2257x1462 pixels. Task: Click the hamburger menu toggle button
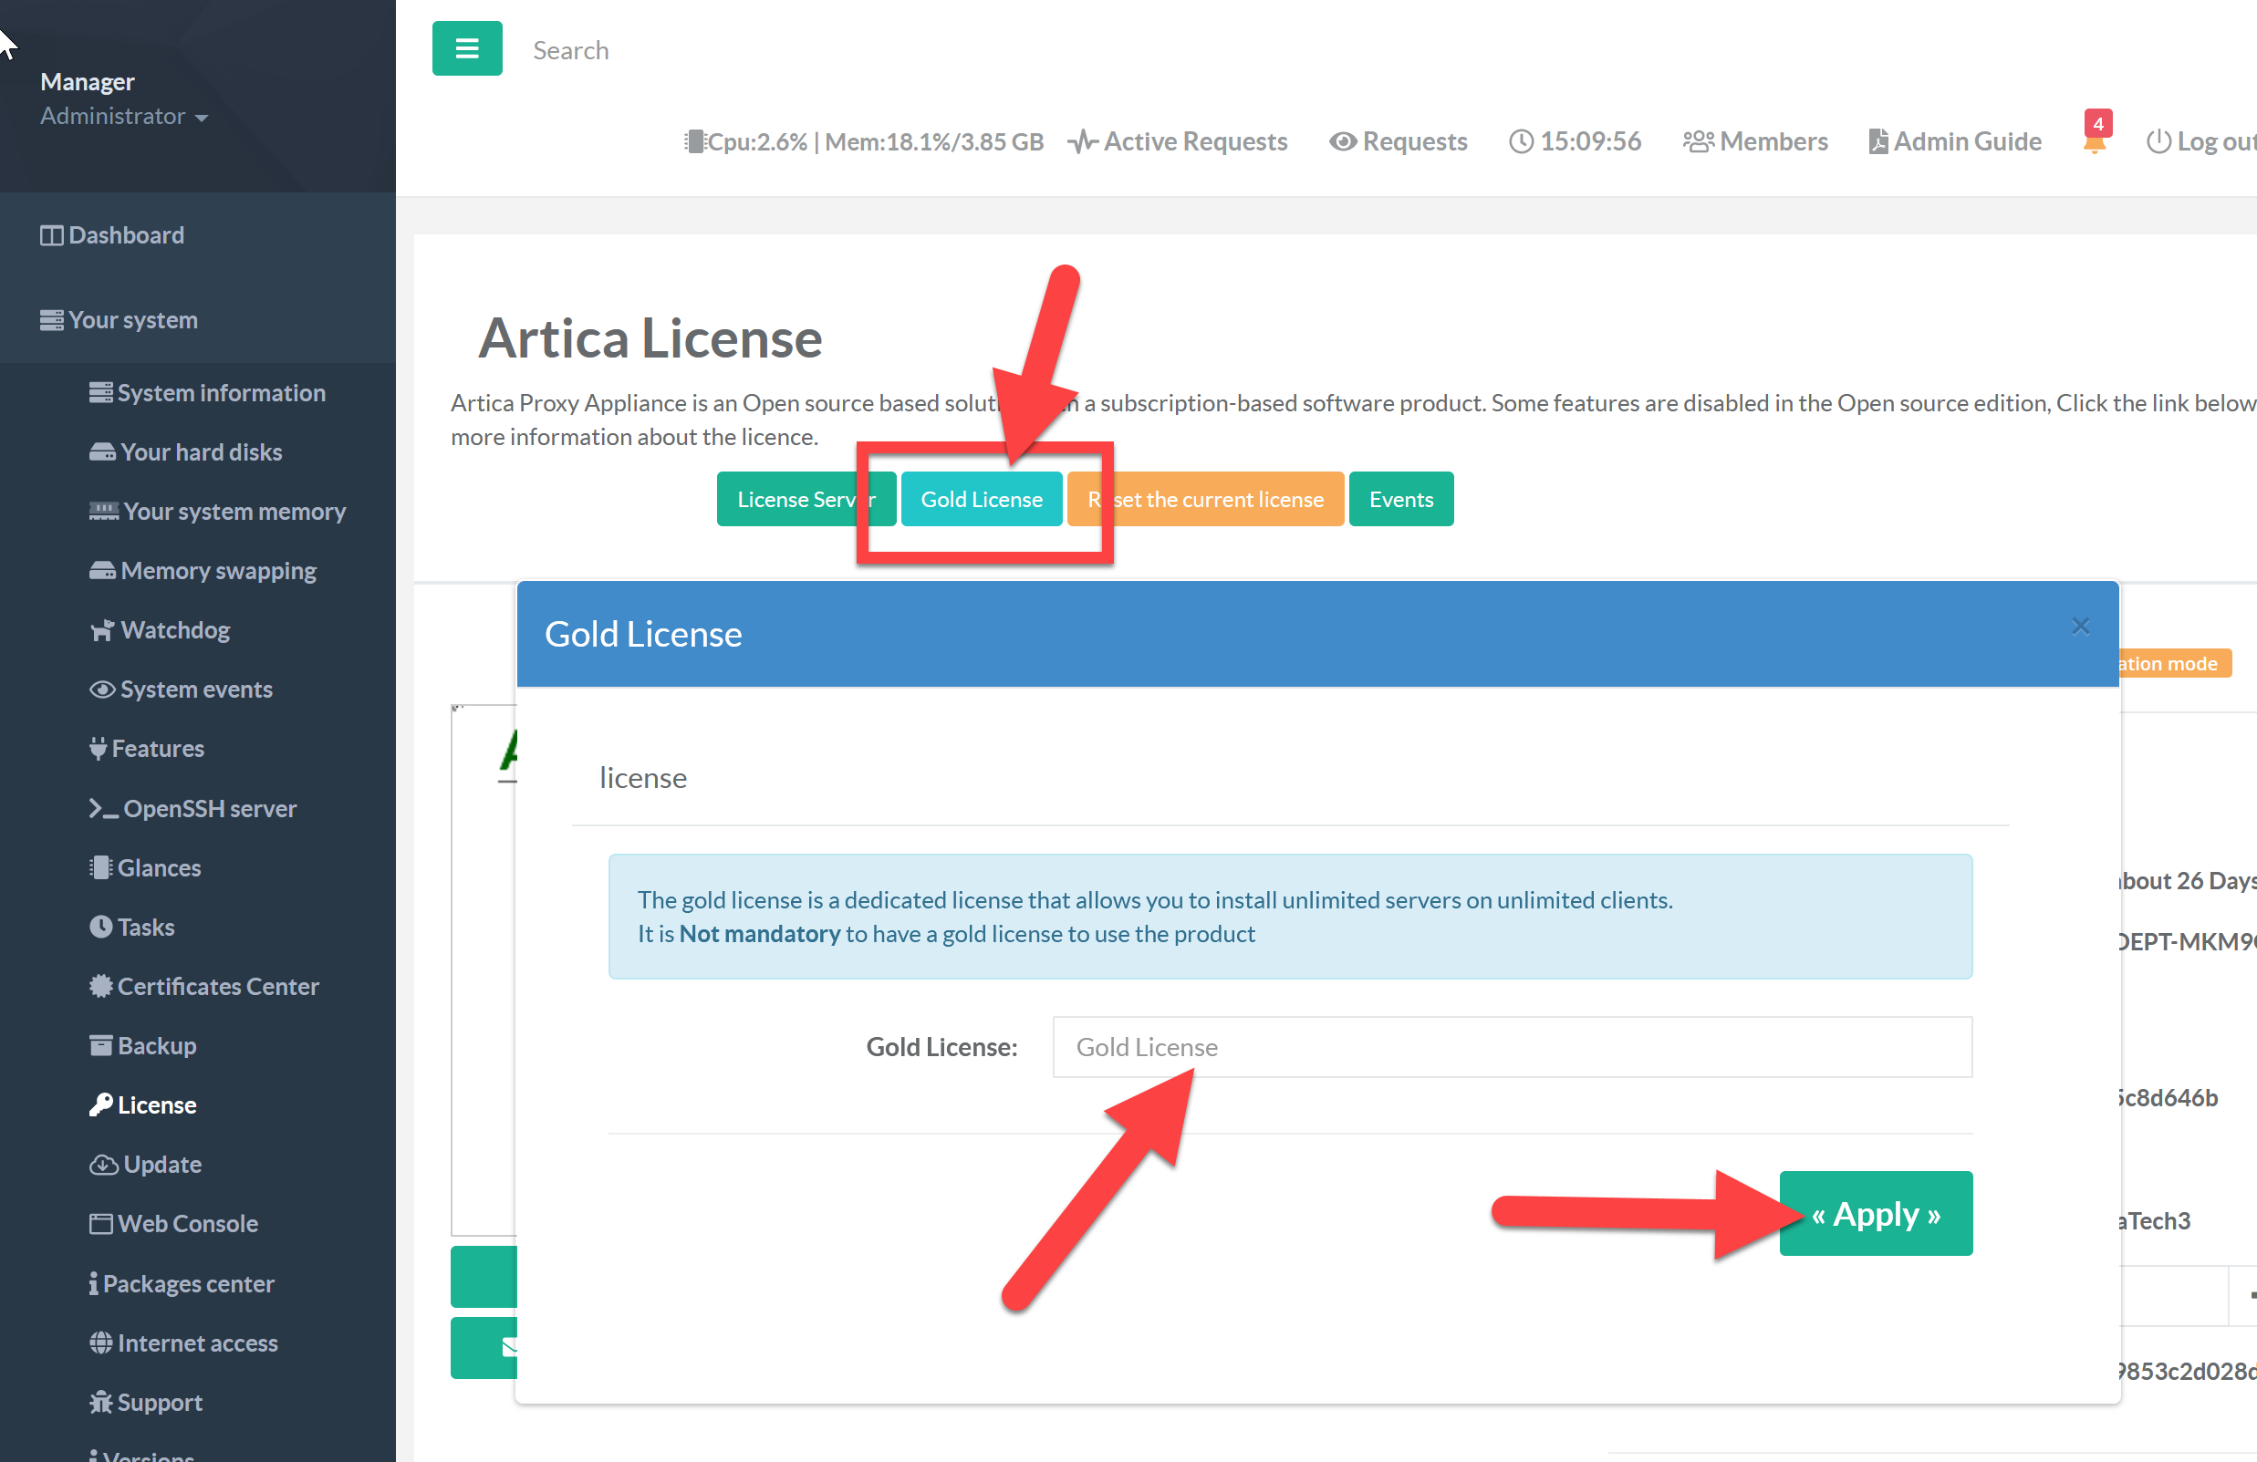tap(466, 48)
